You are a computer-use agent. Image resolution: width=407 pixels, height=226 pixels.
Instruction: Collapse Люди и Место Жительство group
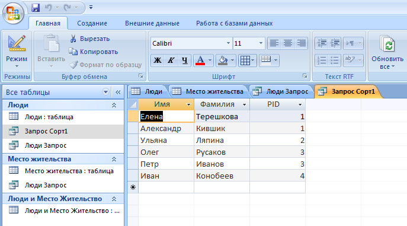pyautogui.click(x=114, y=199)
